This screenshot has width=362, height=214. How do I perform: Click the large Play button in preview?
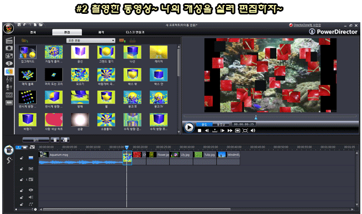click(x=189, y=127)
